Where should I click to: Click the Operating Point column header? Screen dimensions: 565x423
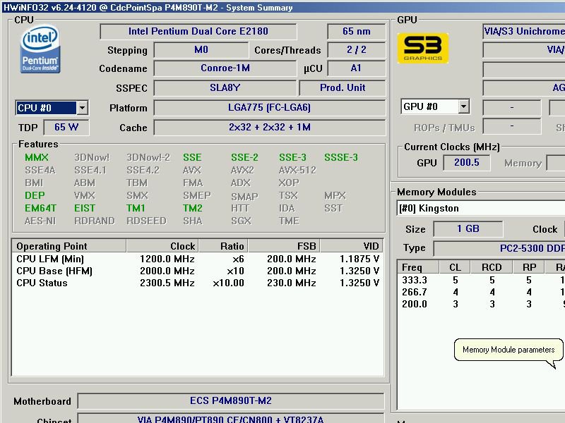69,246
